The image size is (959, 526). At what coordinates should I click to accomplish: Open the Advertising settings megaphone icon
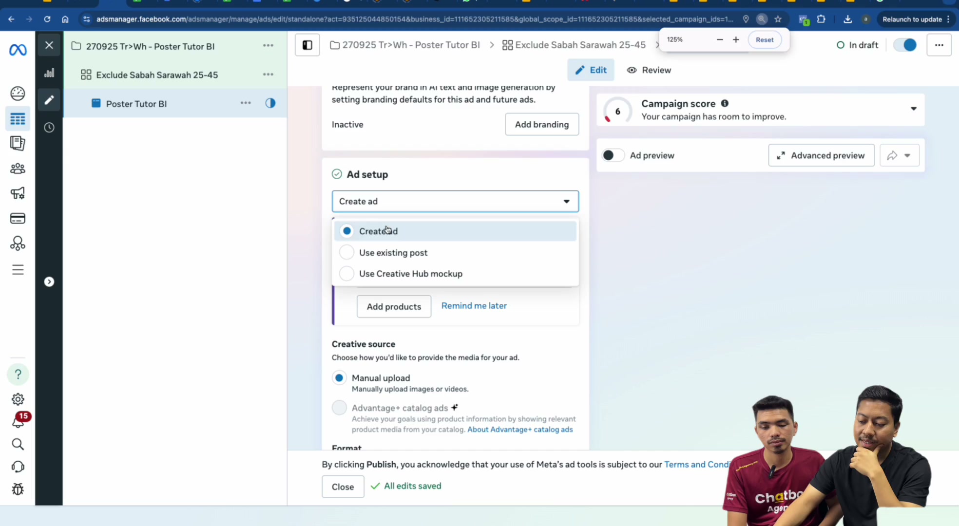click(x=18, y=193)
